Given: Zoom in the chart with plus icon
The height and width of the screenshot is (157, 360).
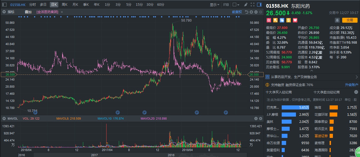Looking at the screenshot, I should (251, 12).
